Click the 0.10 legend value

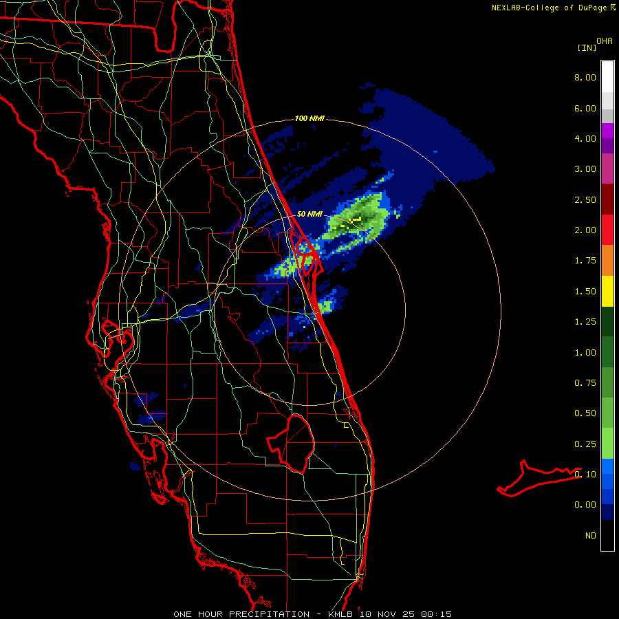[x=585, y=475]
